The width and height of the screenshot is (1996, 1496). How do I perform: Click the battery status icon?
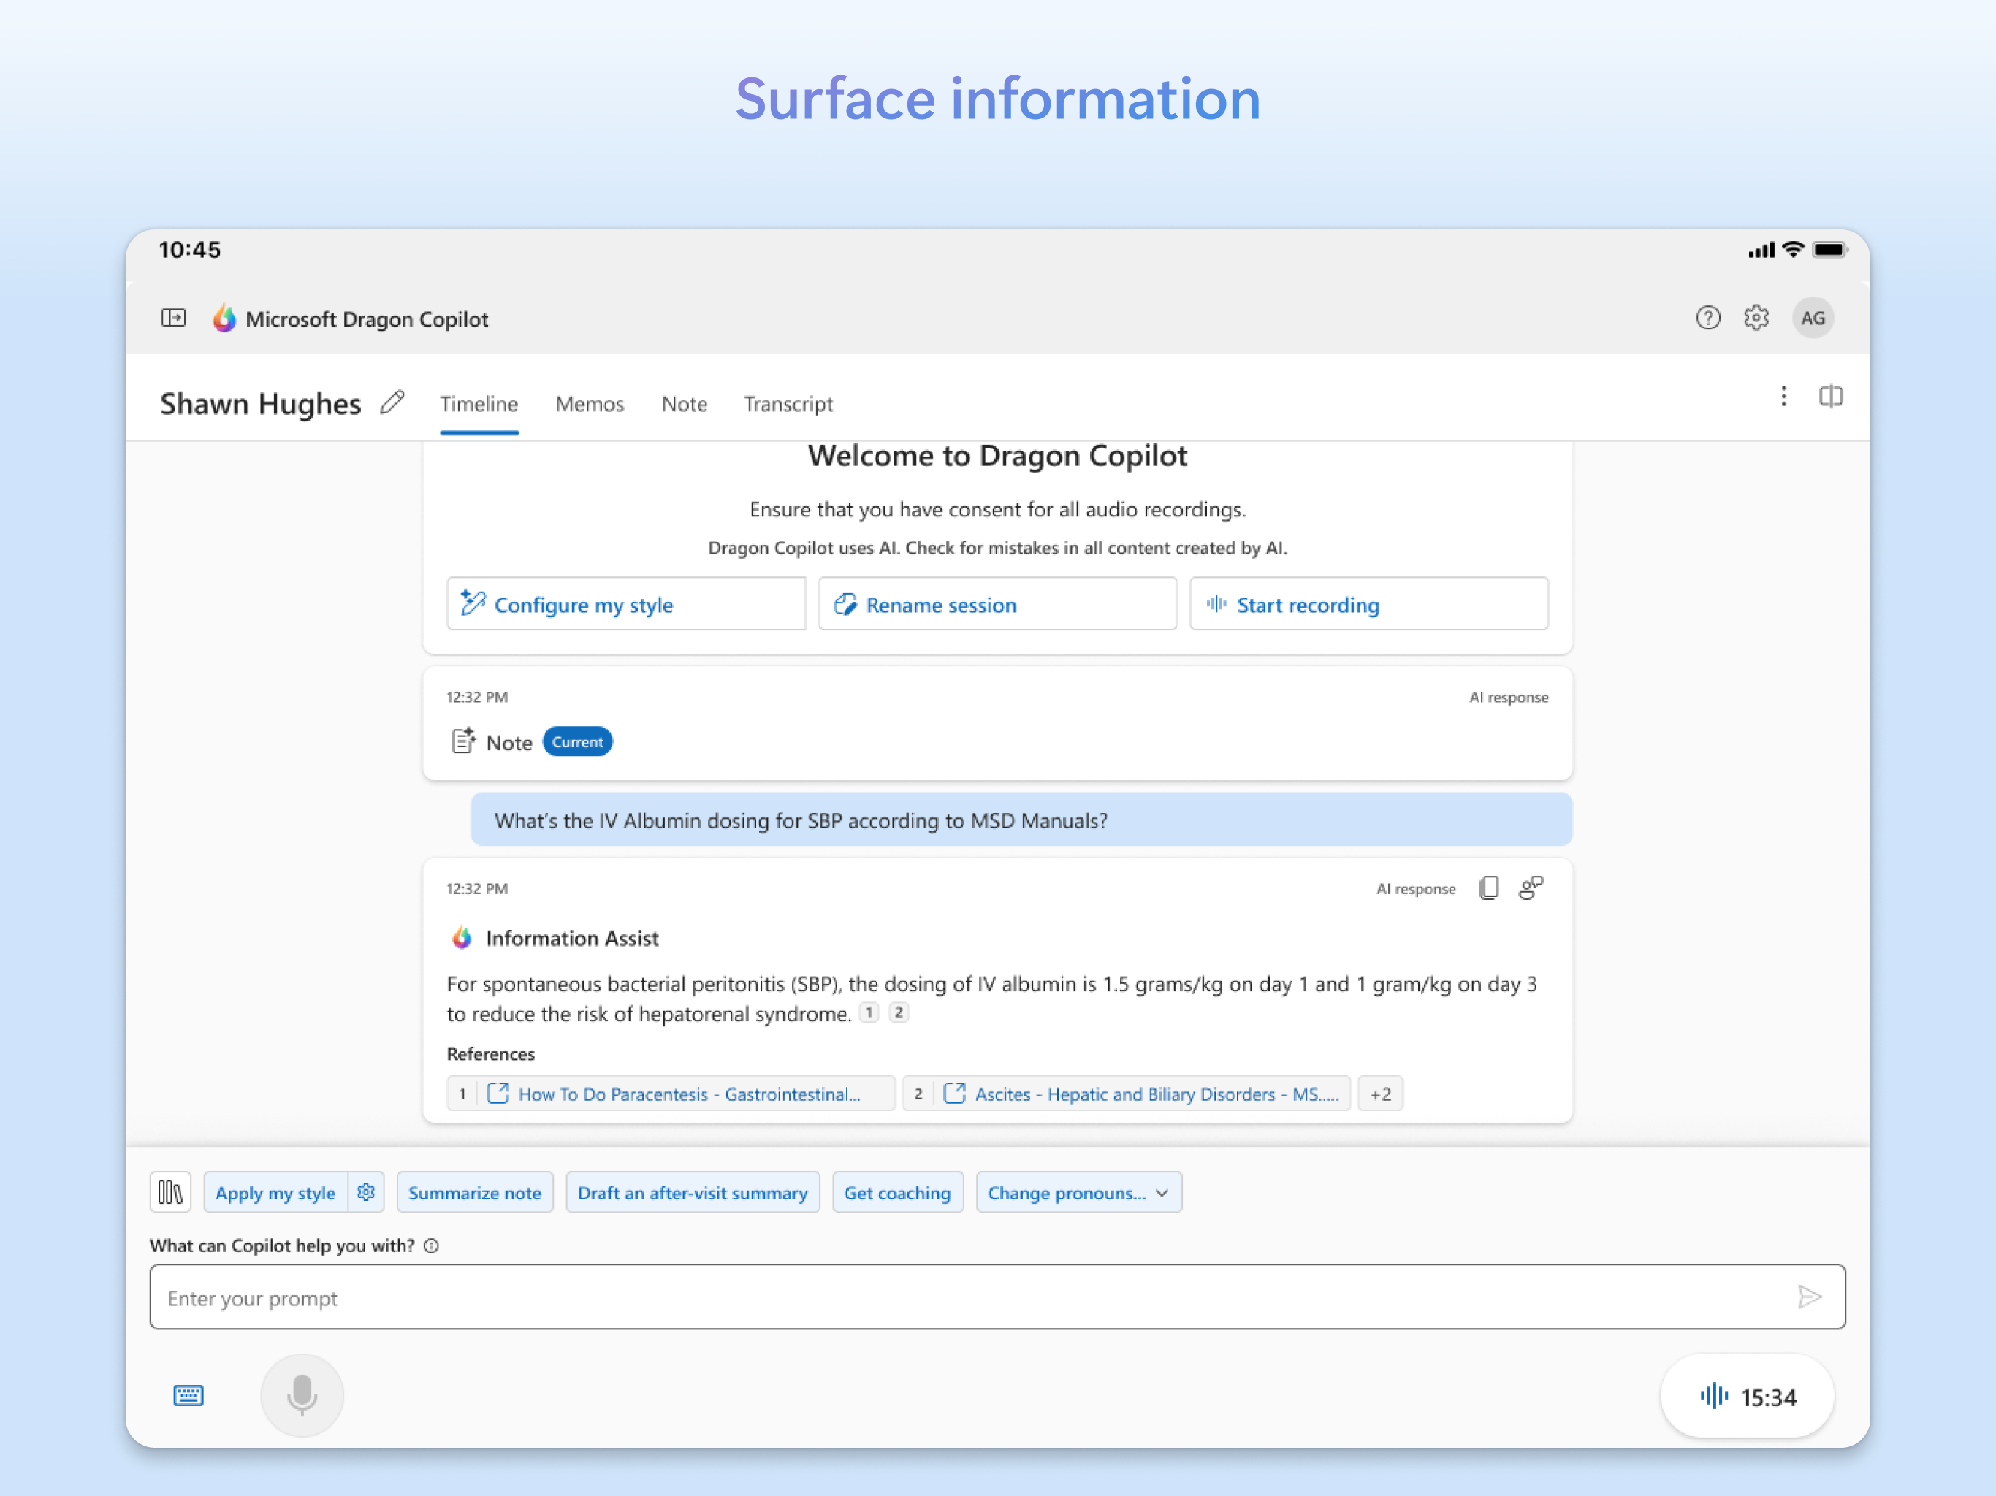pyautogui.click(x=1829, y=249)
